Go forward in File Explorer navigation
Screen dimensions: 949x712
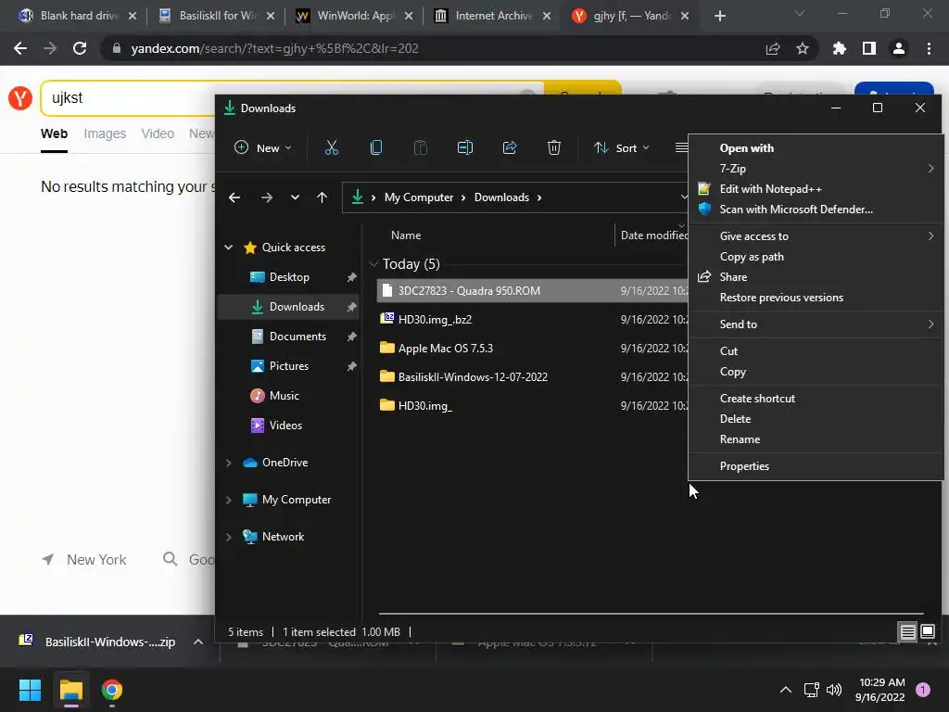tap(266, 197)
